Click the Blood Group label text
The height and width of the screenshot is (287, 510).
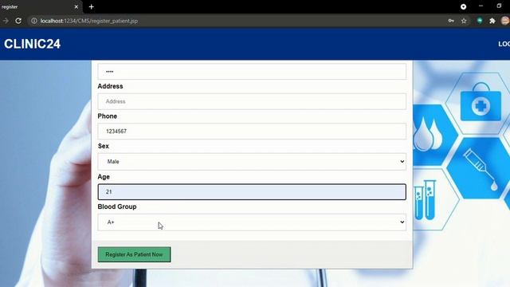(x=117, y=206)
